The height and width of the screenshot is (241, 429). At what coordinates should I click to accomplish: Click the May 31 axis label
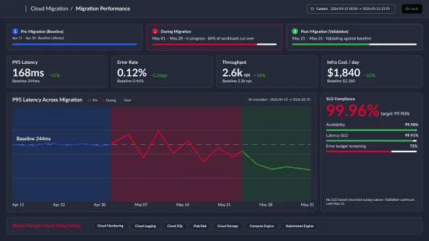coord(307,205)
